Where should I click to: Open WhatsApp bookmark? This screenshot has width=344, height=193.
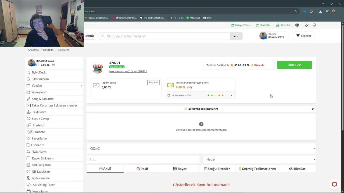tap(193, 18)
